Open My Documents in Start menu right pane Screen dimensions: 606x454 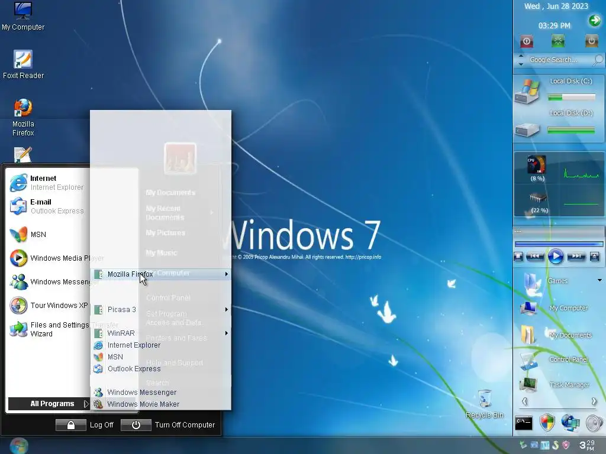tap(170, 193)
